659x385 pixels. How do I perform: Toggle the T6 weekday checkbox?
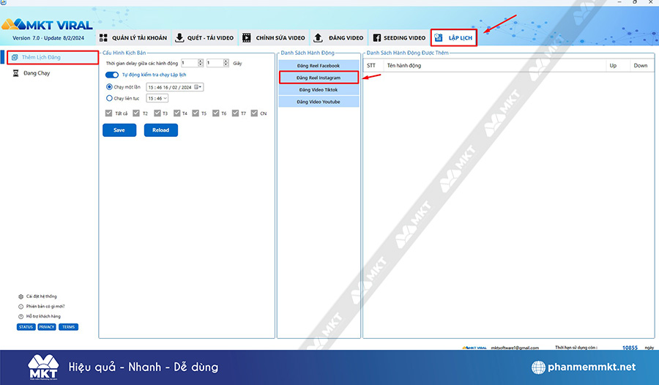[x=215, y=113]
